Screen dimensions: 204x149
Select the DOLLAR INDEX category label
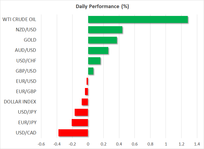20,102
